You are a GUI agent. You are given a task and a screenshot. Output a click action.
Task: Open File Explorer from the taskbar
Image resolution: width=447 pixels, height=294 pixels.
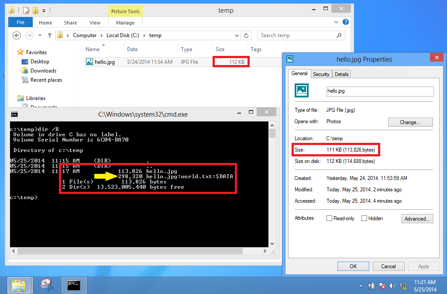[x=19, y=285]
